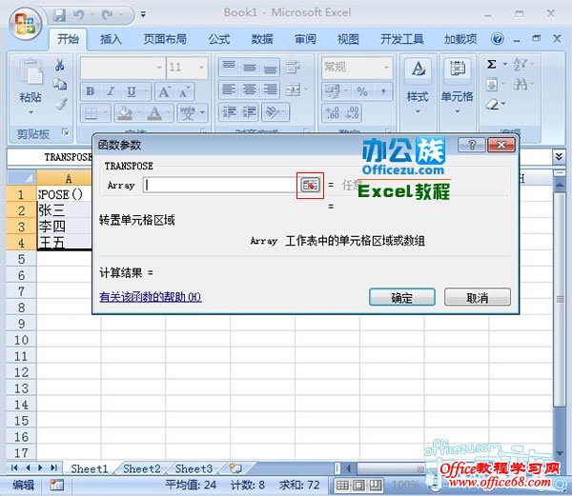Screen dimensions: 572x496
Task: Click the 确定 button in dialog
Action: click(402, 298)
